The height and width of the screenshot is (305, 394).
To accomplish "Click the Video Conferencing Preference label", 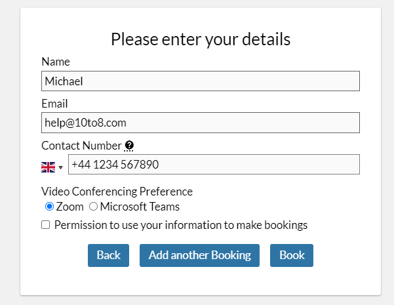I will 117,192.
